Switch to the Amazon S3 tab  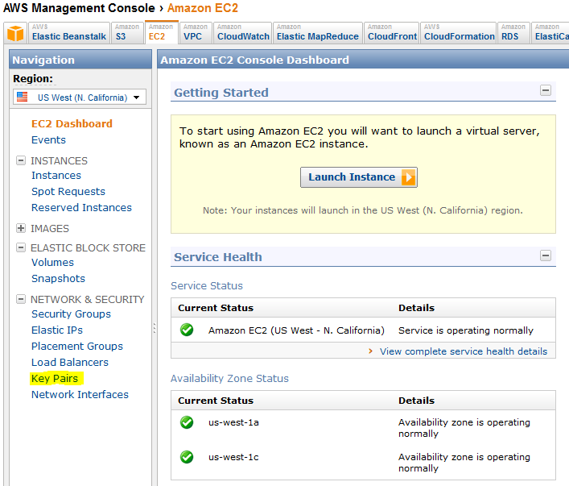126,33
